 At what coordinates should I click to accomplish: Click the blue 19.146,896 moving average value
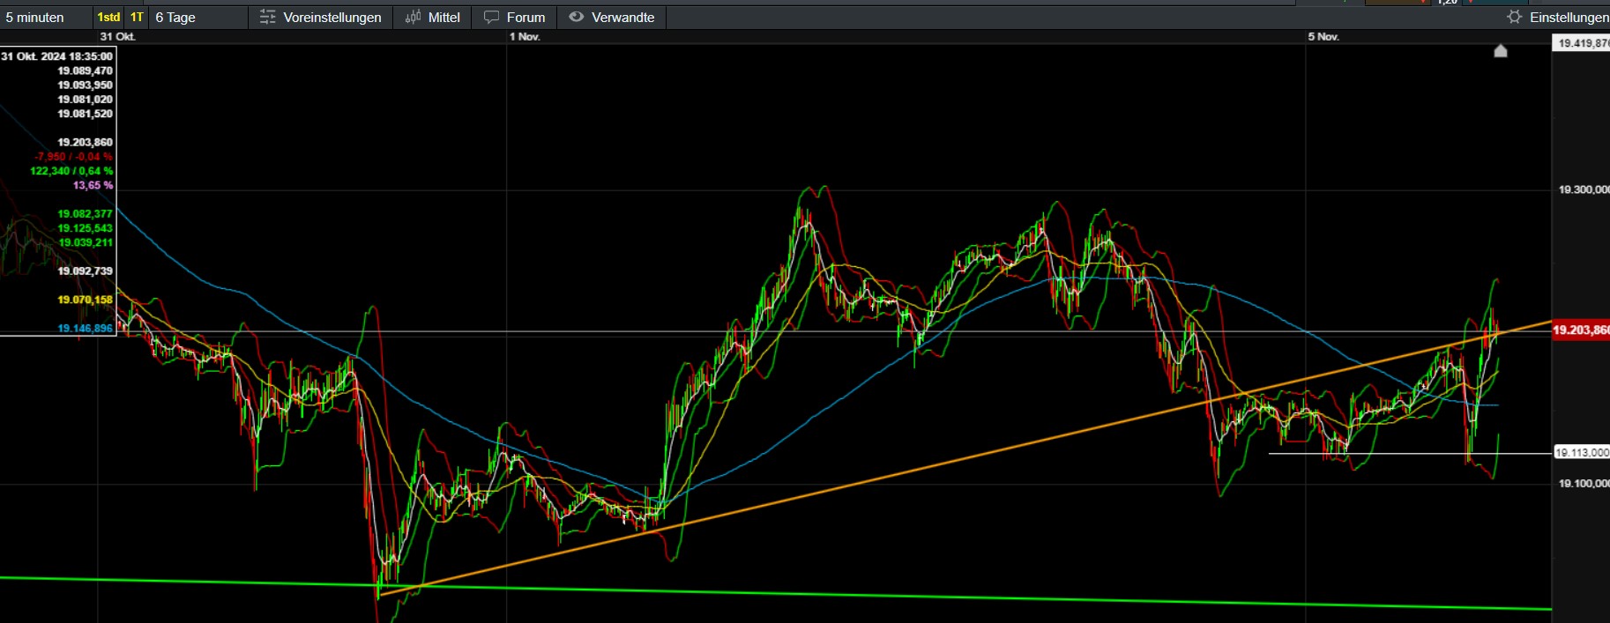pyautogui.click(x=86, y=329)
